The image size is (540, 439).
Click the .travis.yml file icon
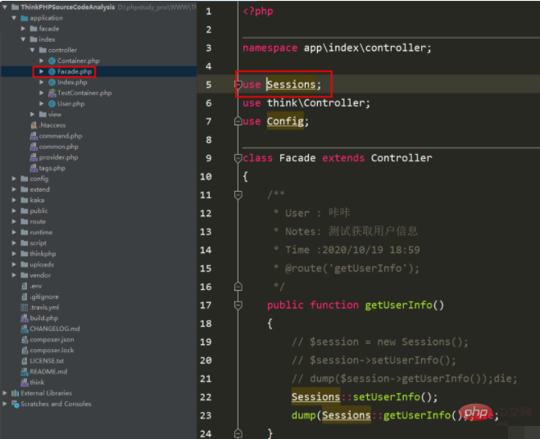[25, 307]
